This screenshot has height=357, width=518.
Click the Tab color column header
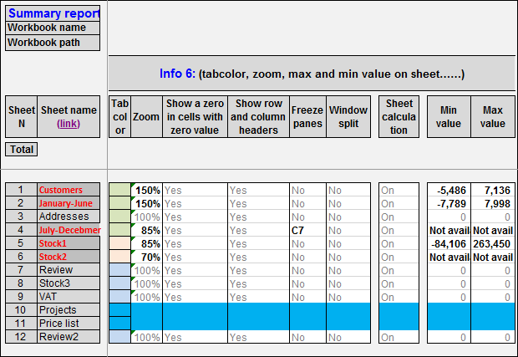[x=120, y=117]
